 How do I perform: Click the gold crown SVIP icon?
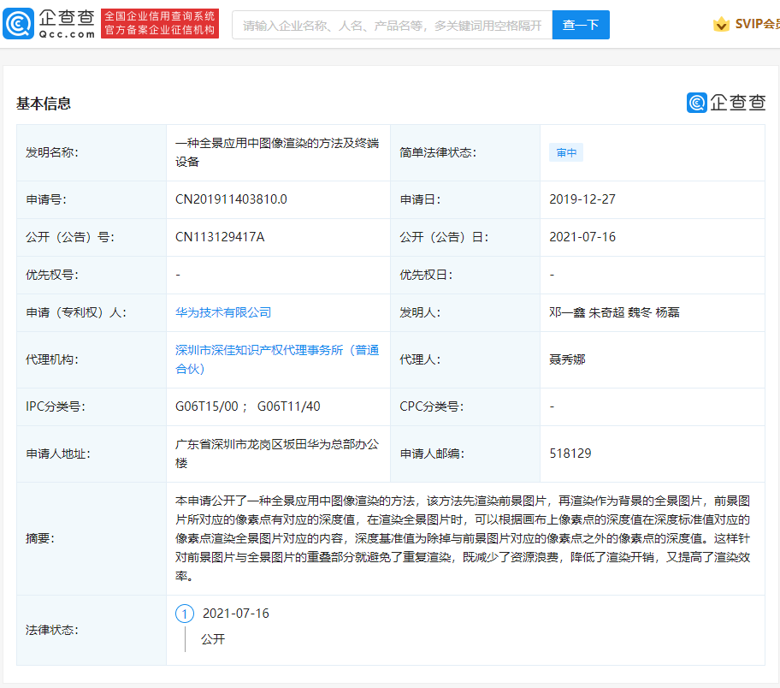[x=721, y=25]
